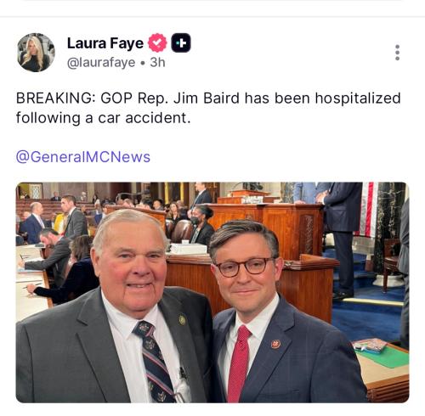Visit the @laurafaye handle link
This screenshot has width=425, height=416.
[x=101, y=62]
